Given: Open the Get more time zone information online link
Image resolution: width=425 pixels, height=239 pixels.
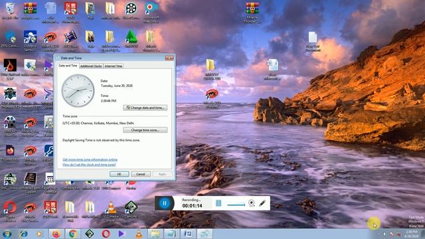Looking at the screenshot, I should pos(90,159).
